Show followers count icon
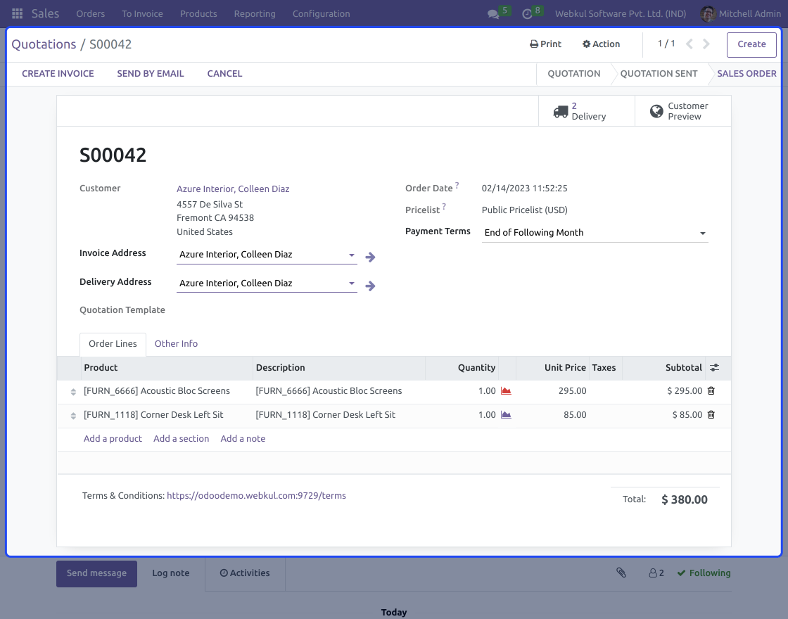 point(656,573)
